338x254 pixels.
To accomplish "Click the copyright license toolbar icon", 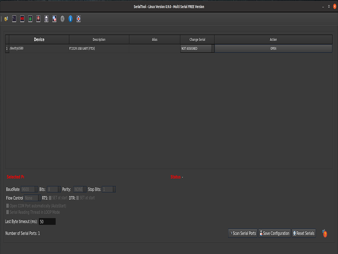I will click(63, 19).
